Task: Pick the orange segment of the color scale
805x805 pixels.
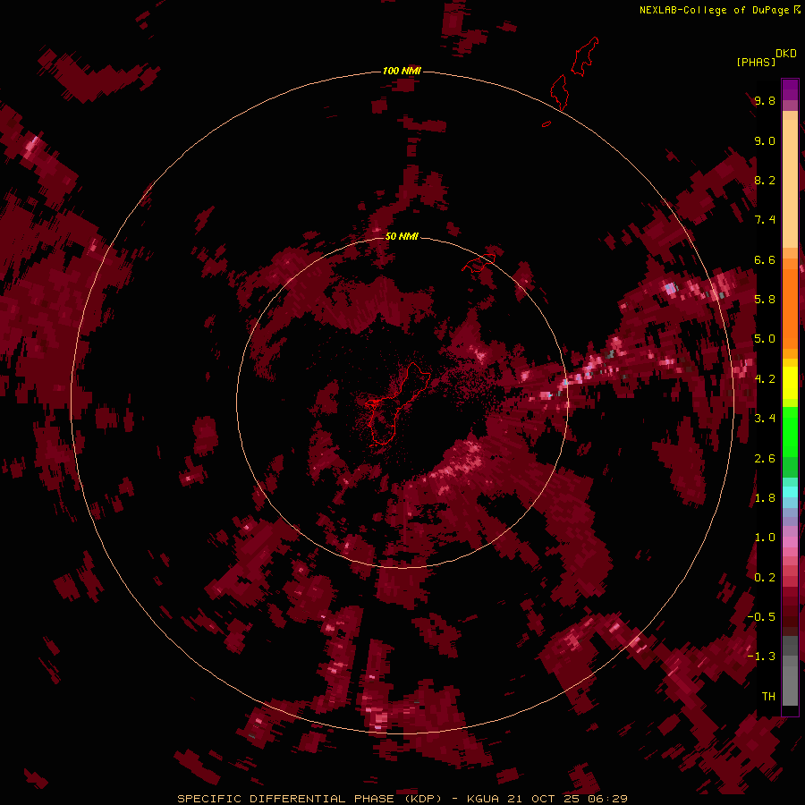Action: tap(790, 308)
